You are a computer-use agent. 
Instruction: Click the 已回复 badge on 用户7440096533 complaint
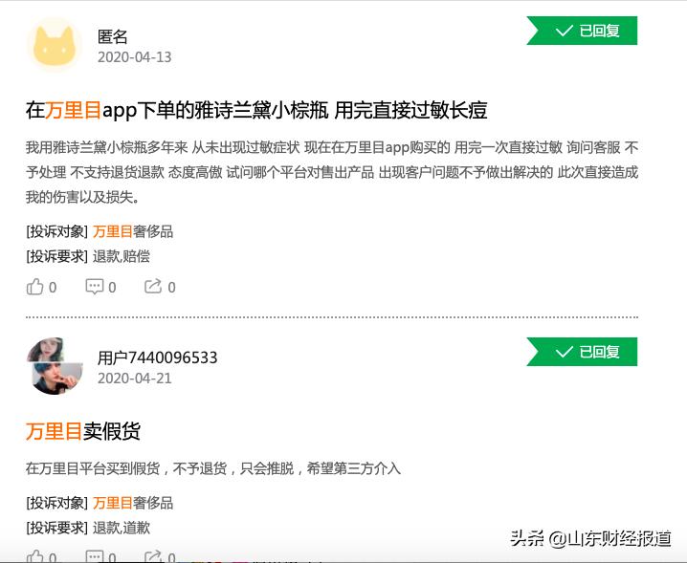tap(582, 352)
